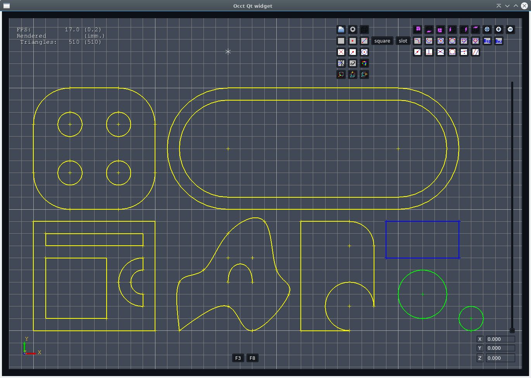Open the color grid palette icon

pyautogui.click(x=364, y=63)
